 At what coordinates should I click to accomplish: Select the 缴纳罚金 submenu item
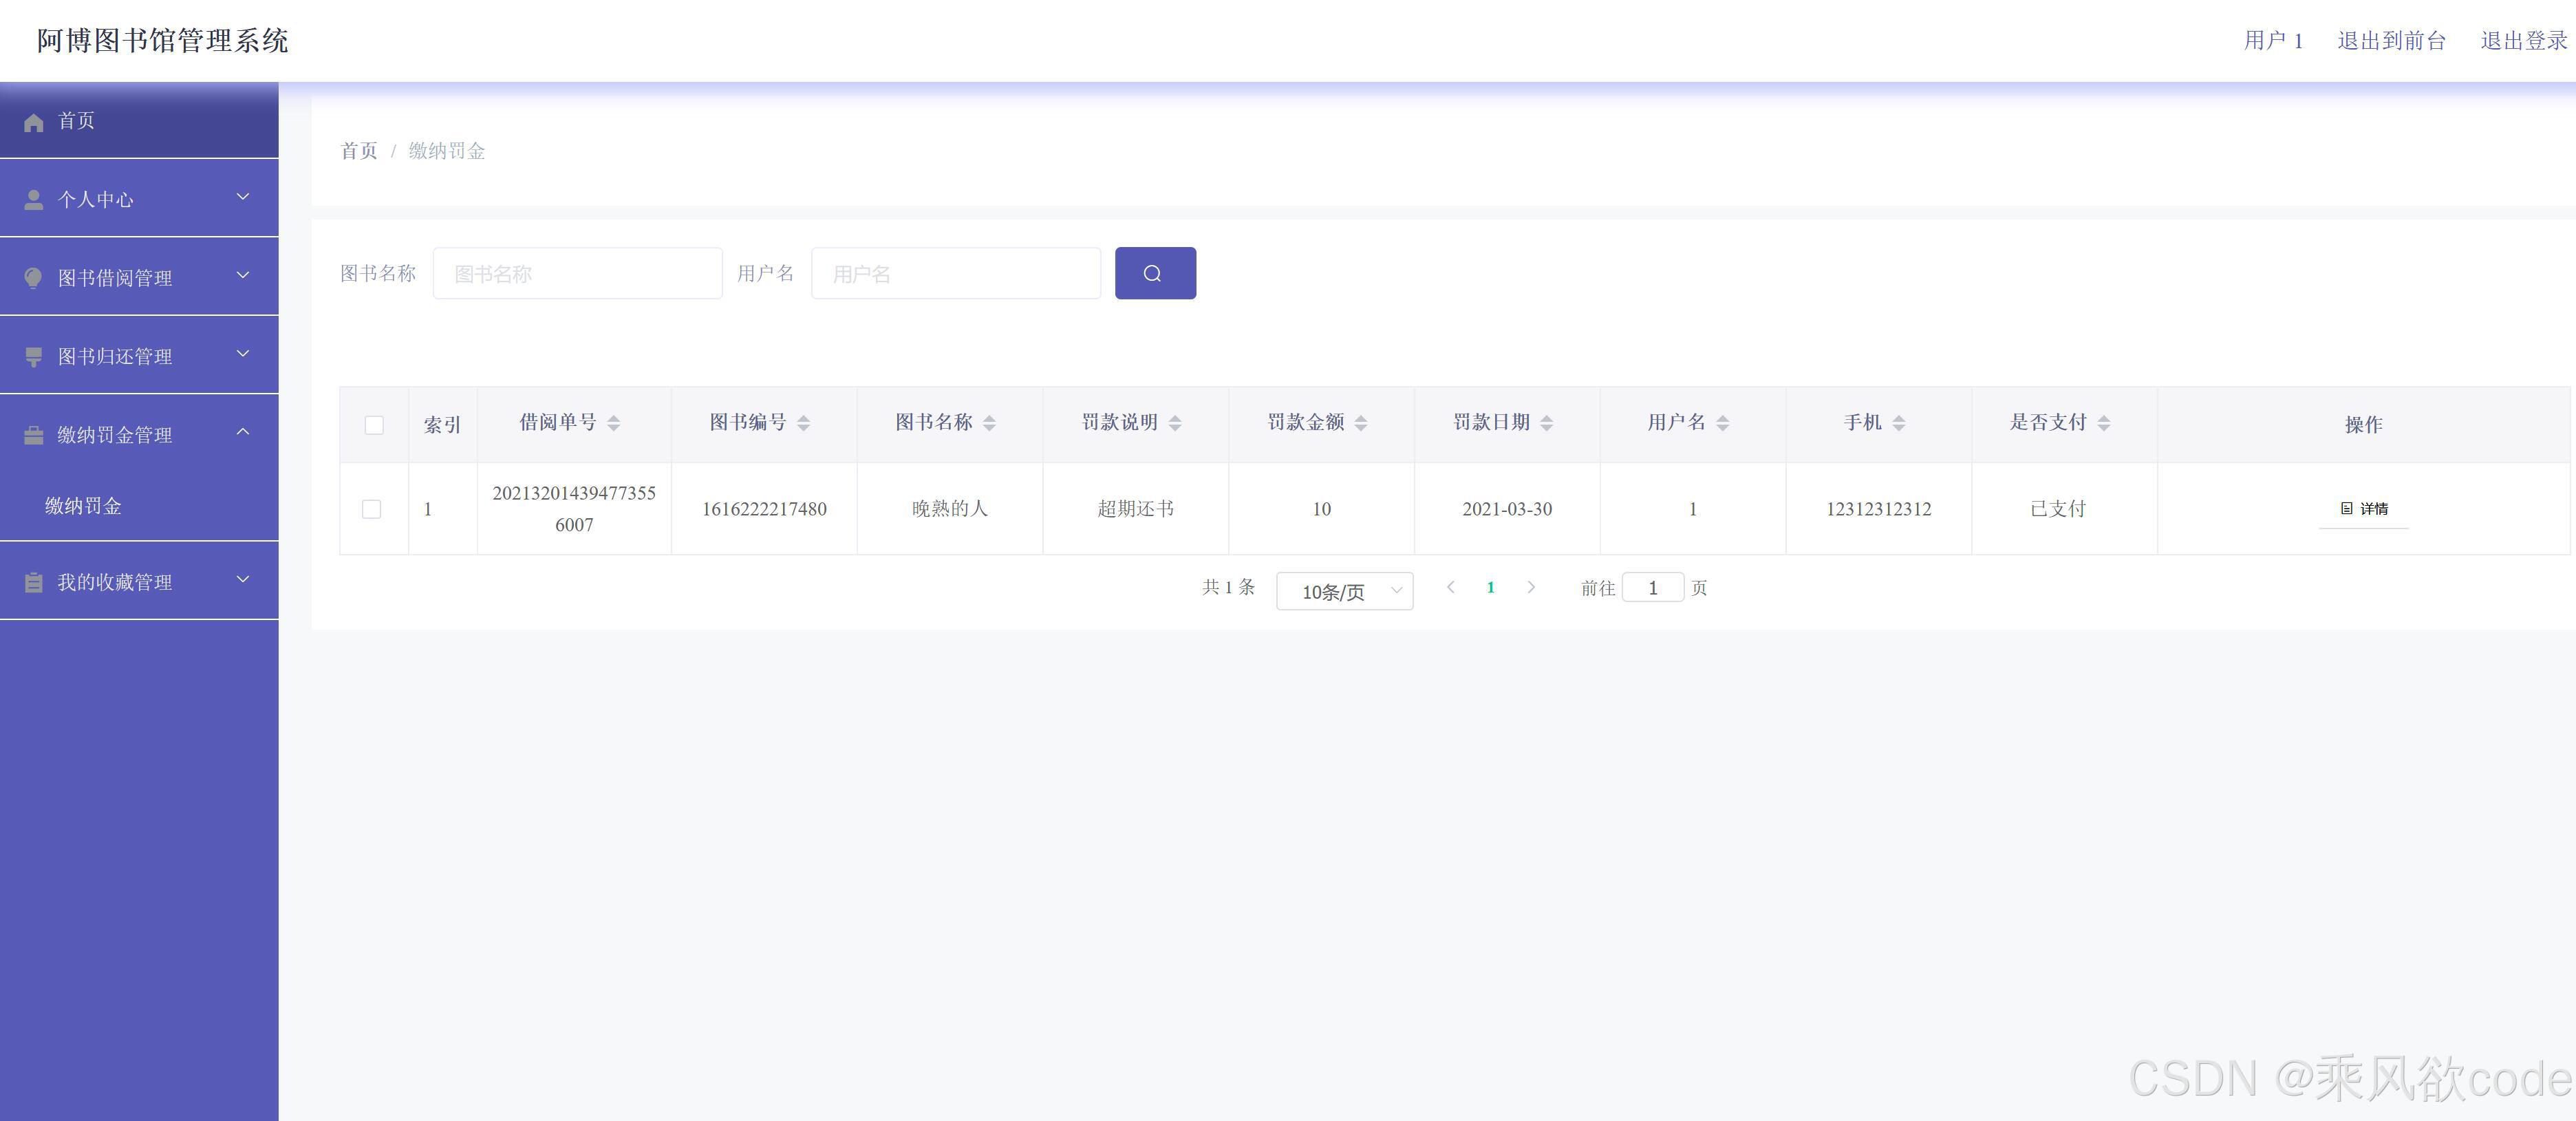click(82, 506)
